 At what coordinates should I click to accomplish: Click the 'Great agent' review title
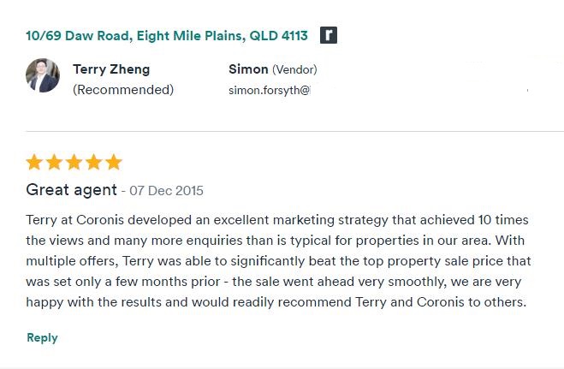pyautogui.click(x=71, y=189)
